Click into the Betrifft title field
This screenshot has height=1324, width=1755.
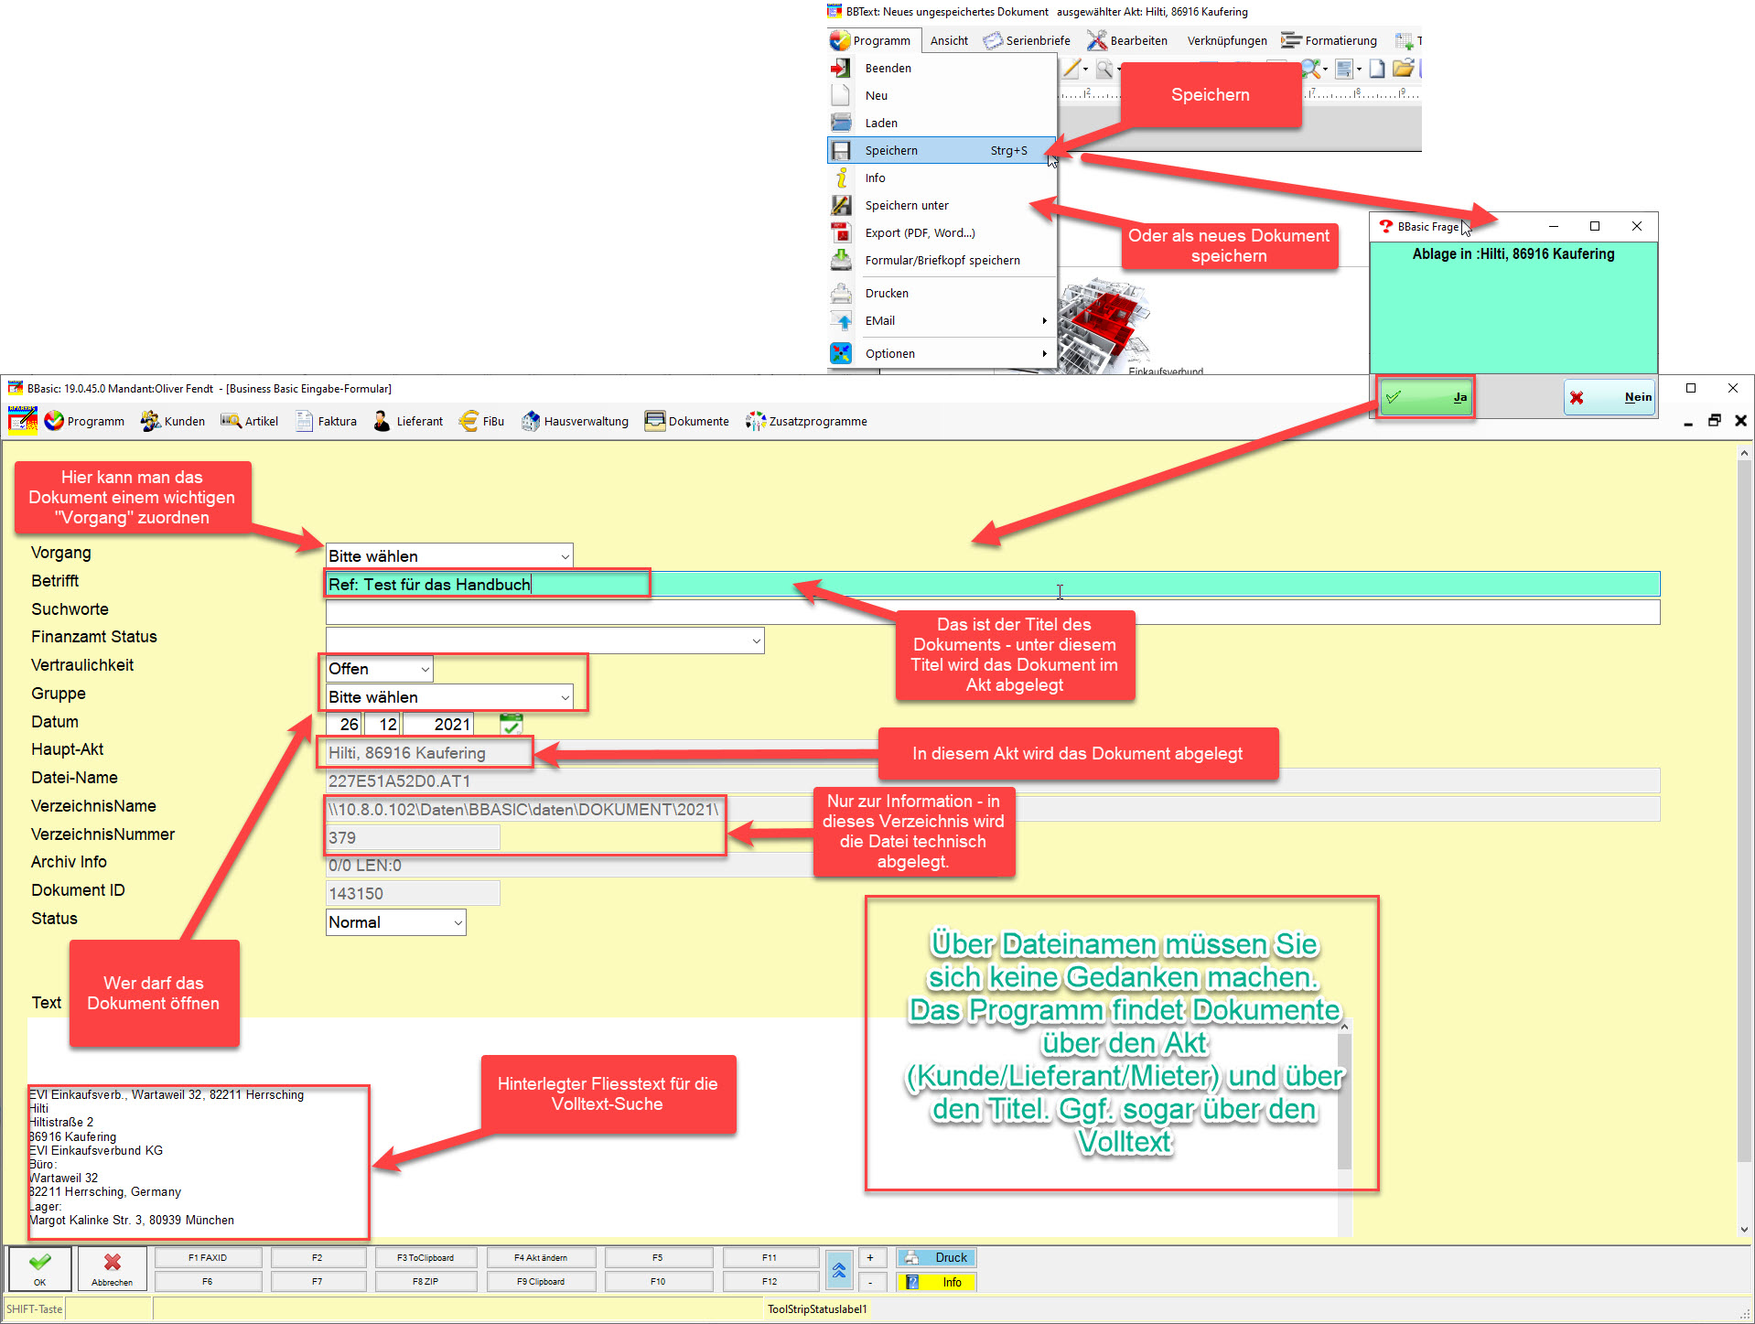point(993,585)
